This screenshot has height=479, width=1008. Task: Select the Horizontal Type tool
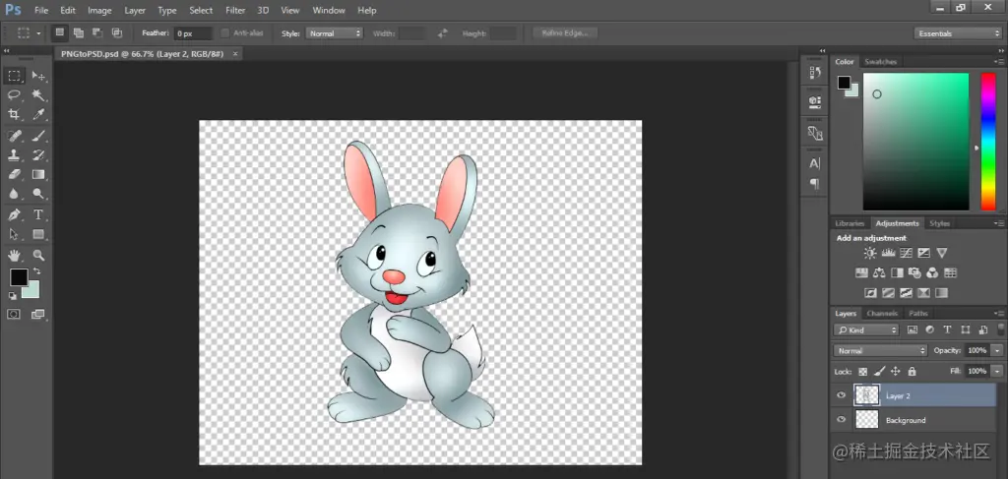[38, 214]
